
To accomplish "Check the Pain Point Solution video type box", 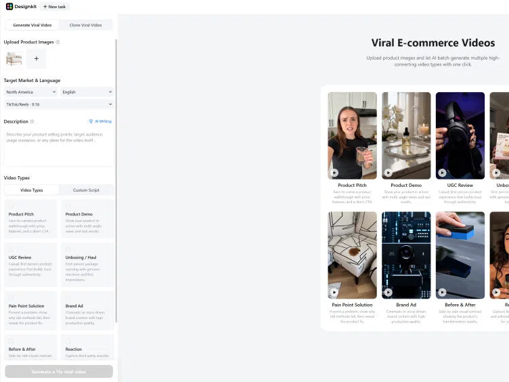I will point(12,297).
